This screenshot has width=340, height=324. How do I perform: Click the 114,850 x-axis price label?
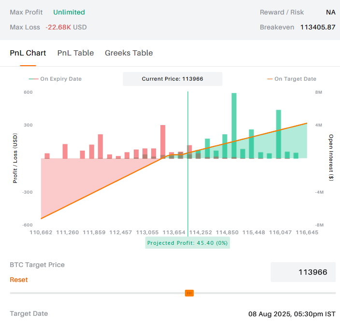[x=227, y=232]
